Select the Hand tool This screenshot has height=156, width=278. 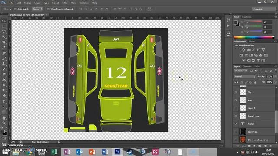tap(4, 118)
